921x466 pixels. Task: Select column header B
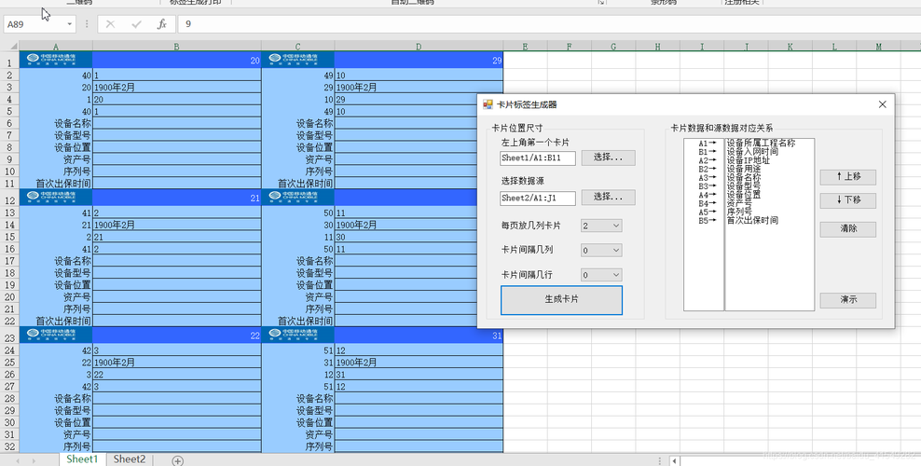pyautogui.click(x=177, y=47)
